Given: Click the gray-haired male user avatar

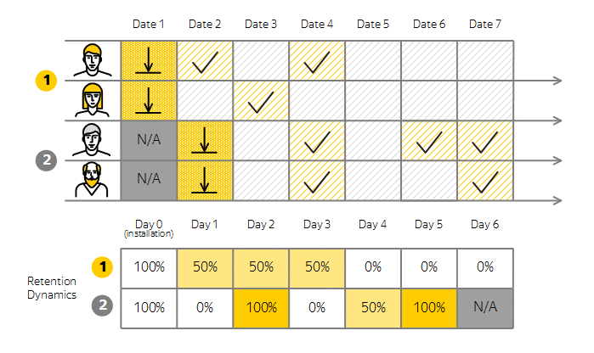Looking at the screenshot, I should click(92, 140).
